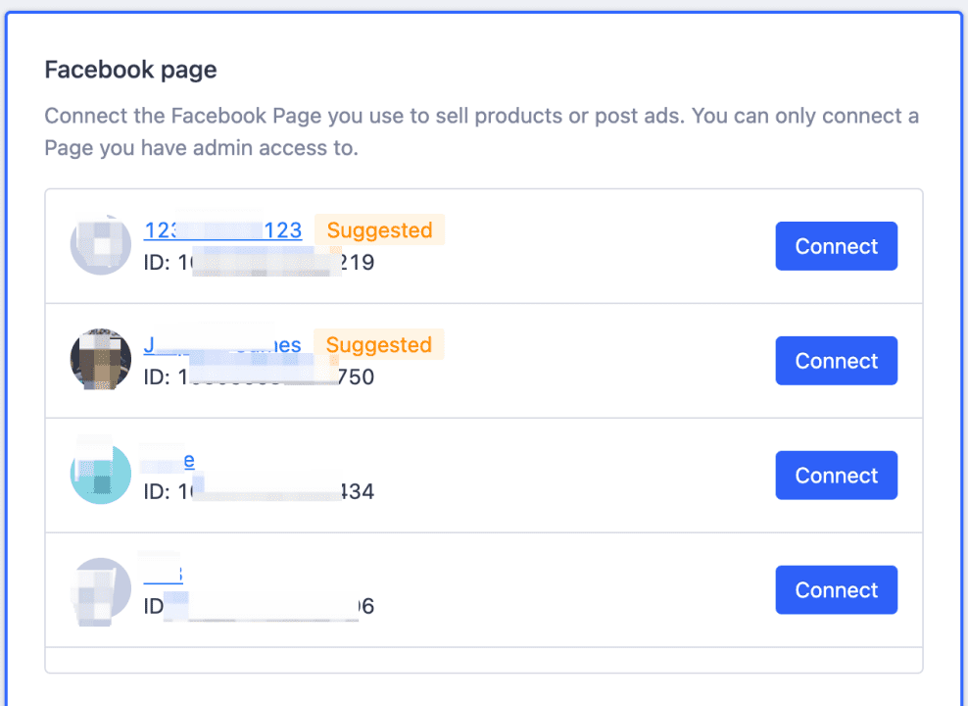
Task: Connect the last page with ID ending 6
Action: 836,590
